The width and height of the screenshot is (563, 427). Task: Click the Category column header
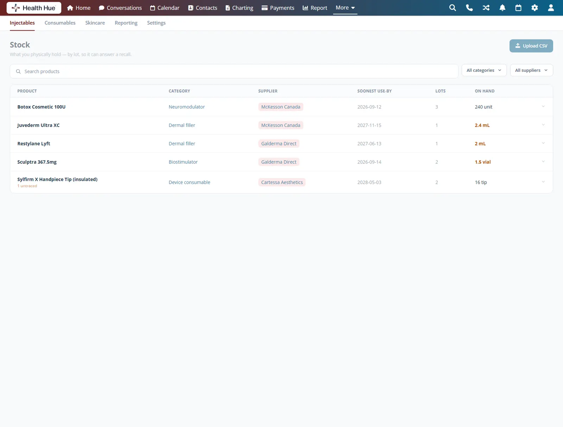click(179, 91)
